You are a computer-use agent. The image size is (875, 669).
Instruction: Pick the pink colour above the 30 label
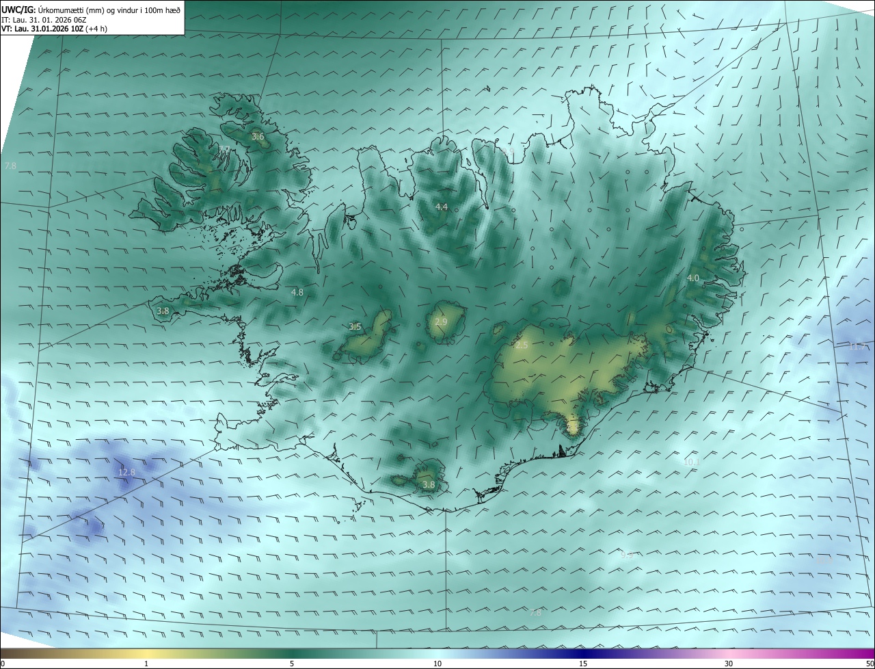pyautogui.click(x=729, y=653)
